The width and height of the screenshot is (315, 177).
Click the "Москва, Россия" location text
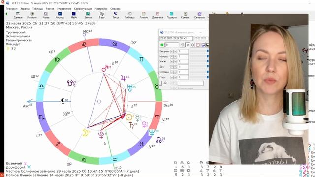click(x=19, y=27)
